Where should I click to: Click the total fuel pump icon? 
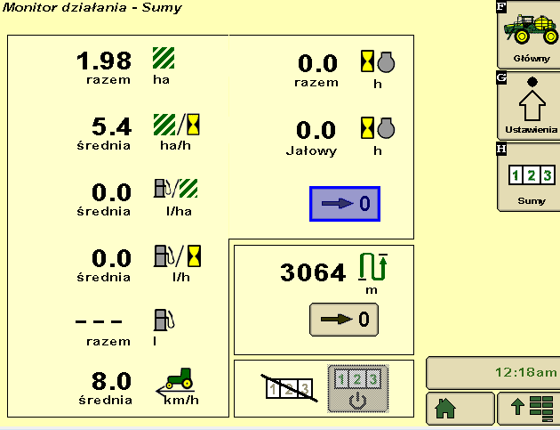coord(164,320)
